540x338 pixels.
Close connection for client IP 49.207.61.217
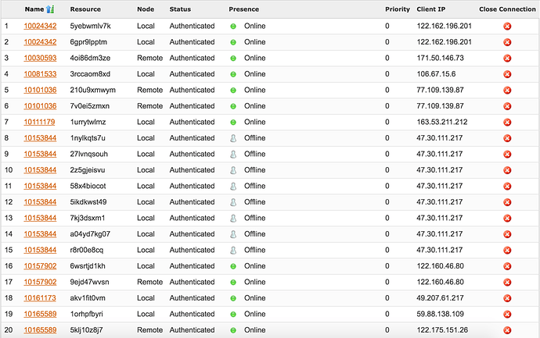point(507,298)
